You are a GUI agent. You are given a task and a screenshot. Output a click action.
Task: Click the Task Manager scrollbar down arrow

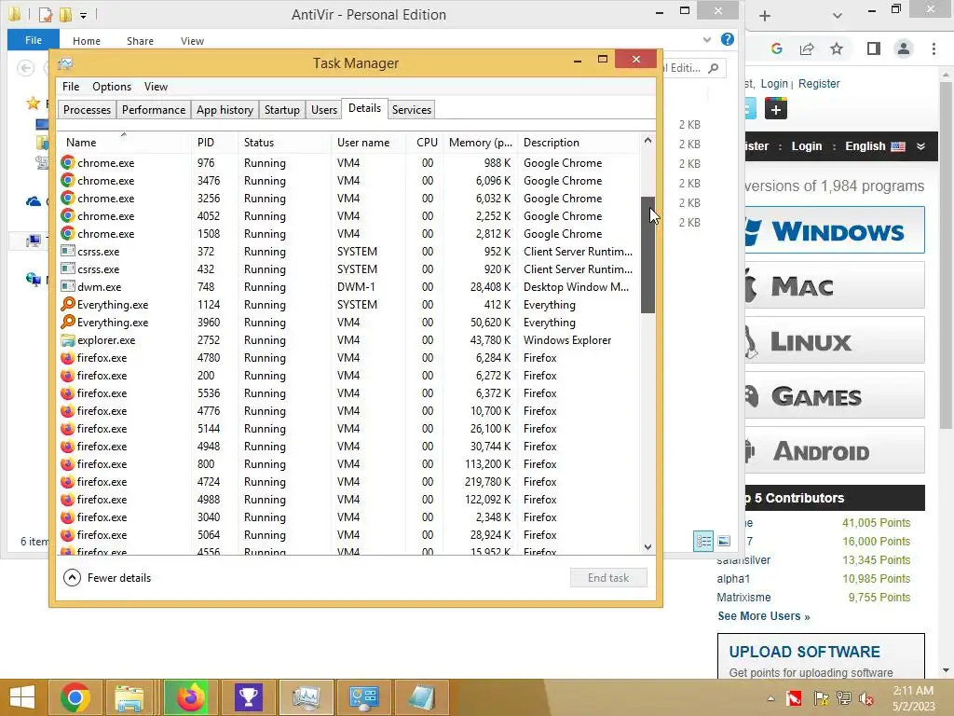[x=647, y=546]
